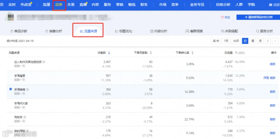Screen dimensions: 280x139
Task: Switch to 标题优化 tab
Action: click(x=124, y=31)
